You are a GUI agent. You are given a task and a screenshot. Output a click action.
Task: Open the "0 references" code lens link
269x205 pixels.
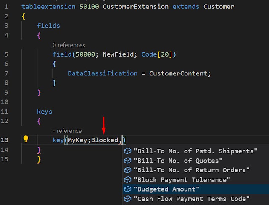(x=69, y=45)
